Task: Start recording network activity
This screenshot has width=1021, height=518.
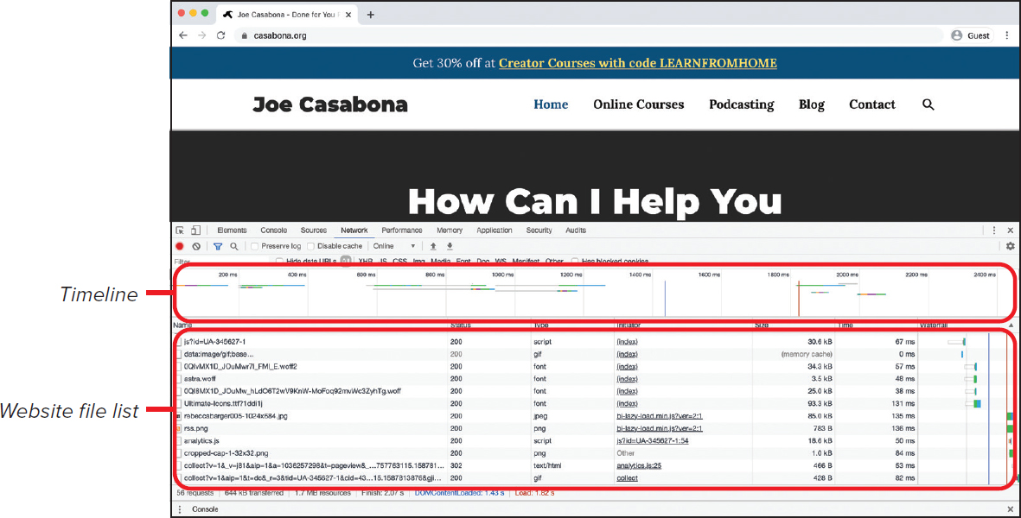Action: click(x=180, y=247)
